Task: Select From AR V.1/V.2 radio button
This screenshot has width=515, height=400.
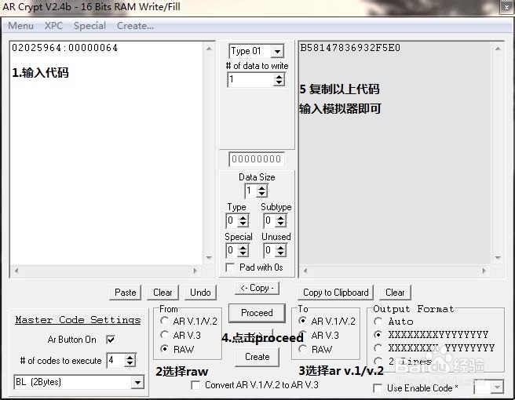Action: 164,321
